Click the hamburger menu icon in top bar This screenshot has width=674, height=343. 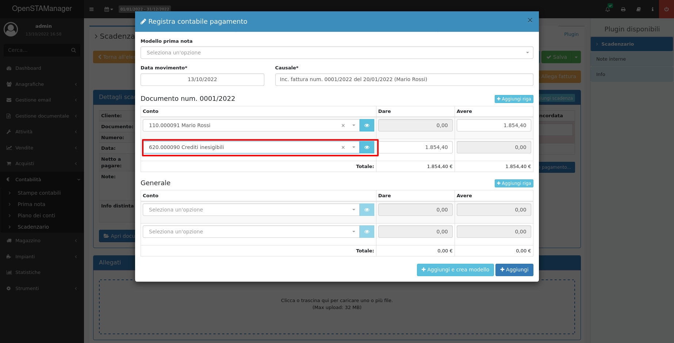(x=92, y=9)
